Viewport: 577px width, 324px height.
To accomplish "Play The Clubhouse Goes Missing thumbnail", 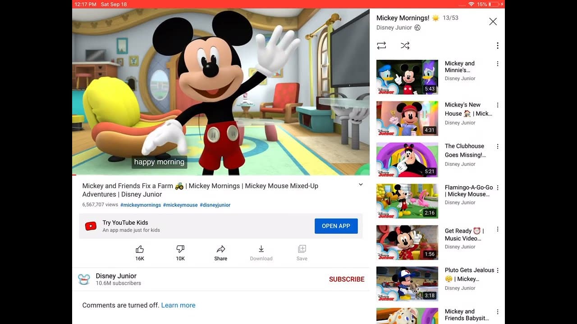I will click(407, 160).
